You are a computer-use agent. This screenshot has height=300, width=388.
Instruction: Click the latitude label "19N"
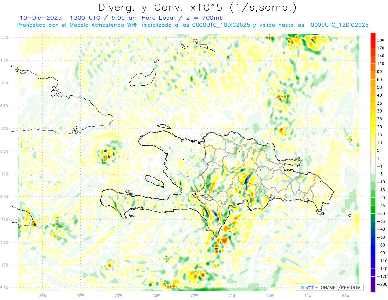click(5, 174)
